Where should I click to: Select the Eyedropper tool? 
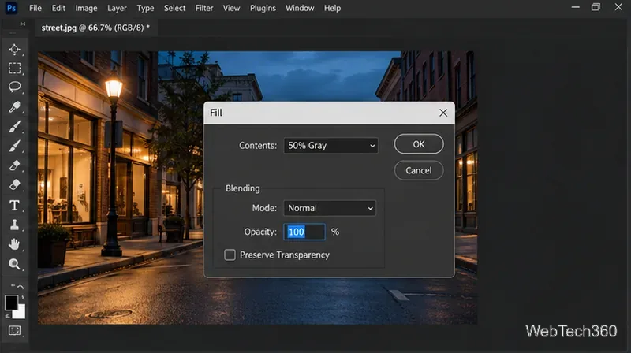click(14, 106)
